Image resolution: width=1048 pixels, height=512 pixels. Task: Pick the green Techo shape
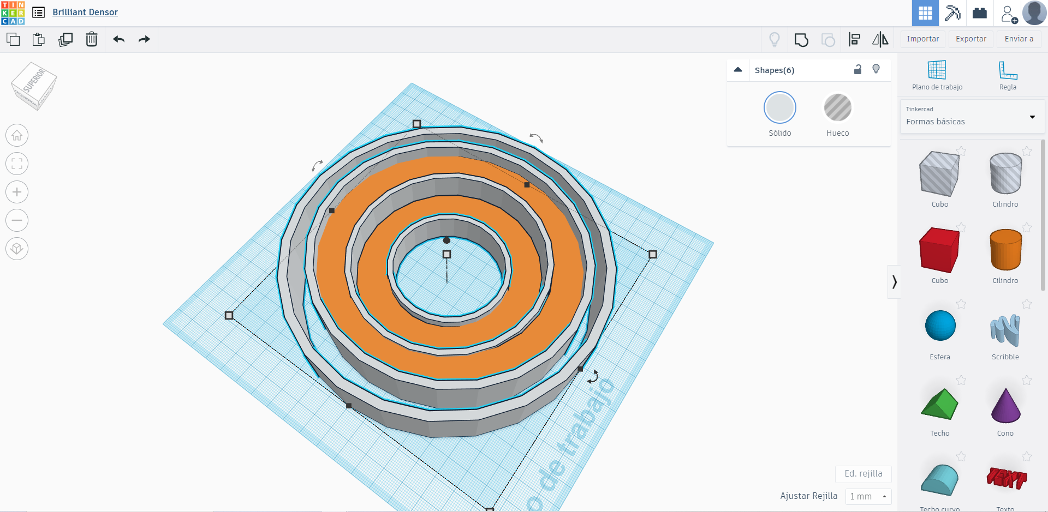939,404
